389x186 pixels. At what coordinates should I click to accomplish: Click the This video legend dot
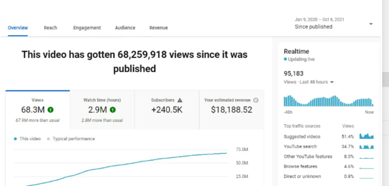(x=15, y=139)
